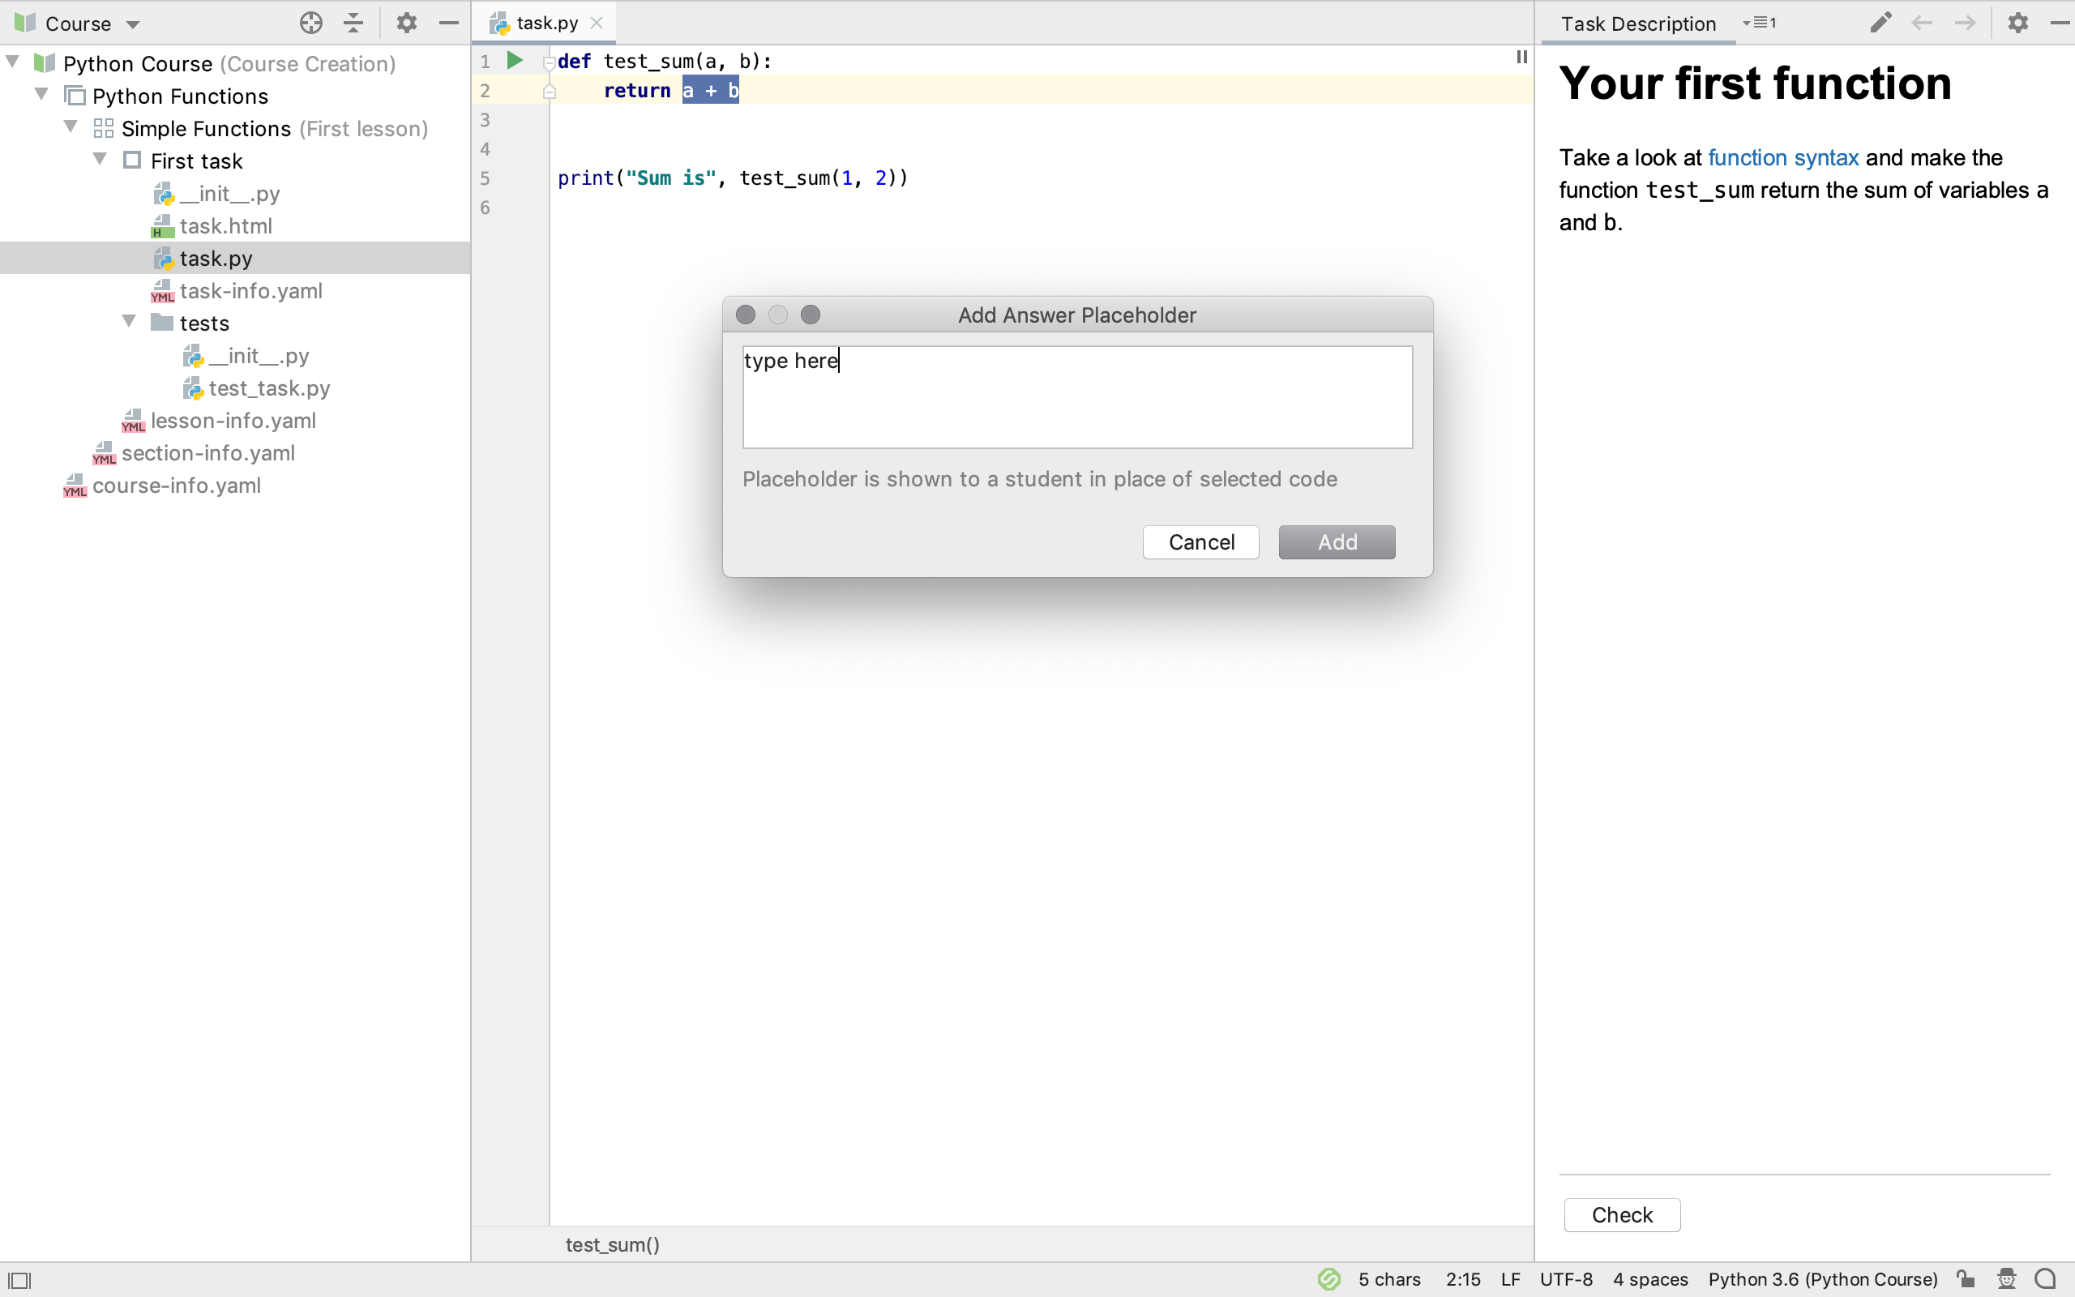Collapse the tests folder
2075x1297 pixels.
(130, 322)
